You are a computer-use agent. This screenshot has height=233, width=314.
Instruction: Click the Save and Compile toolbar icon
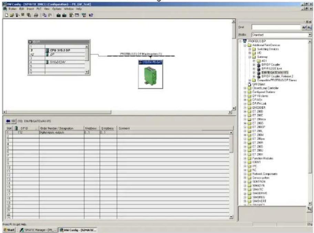(x=29, y=15)
